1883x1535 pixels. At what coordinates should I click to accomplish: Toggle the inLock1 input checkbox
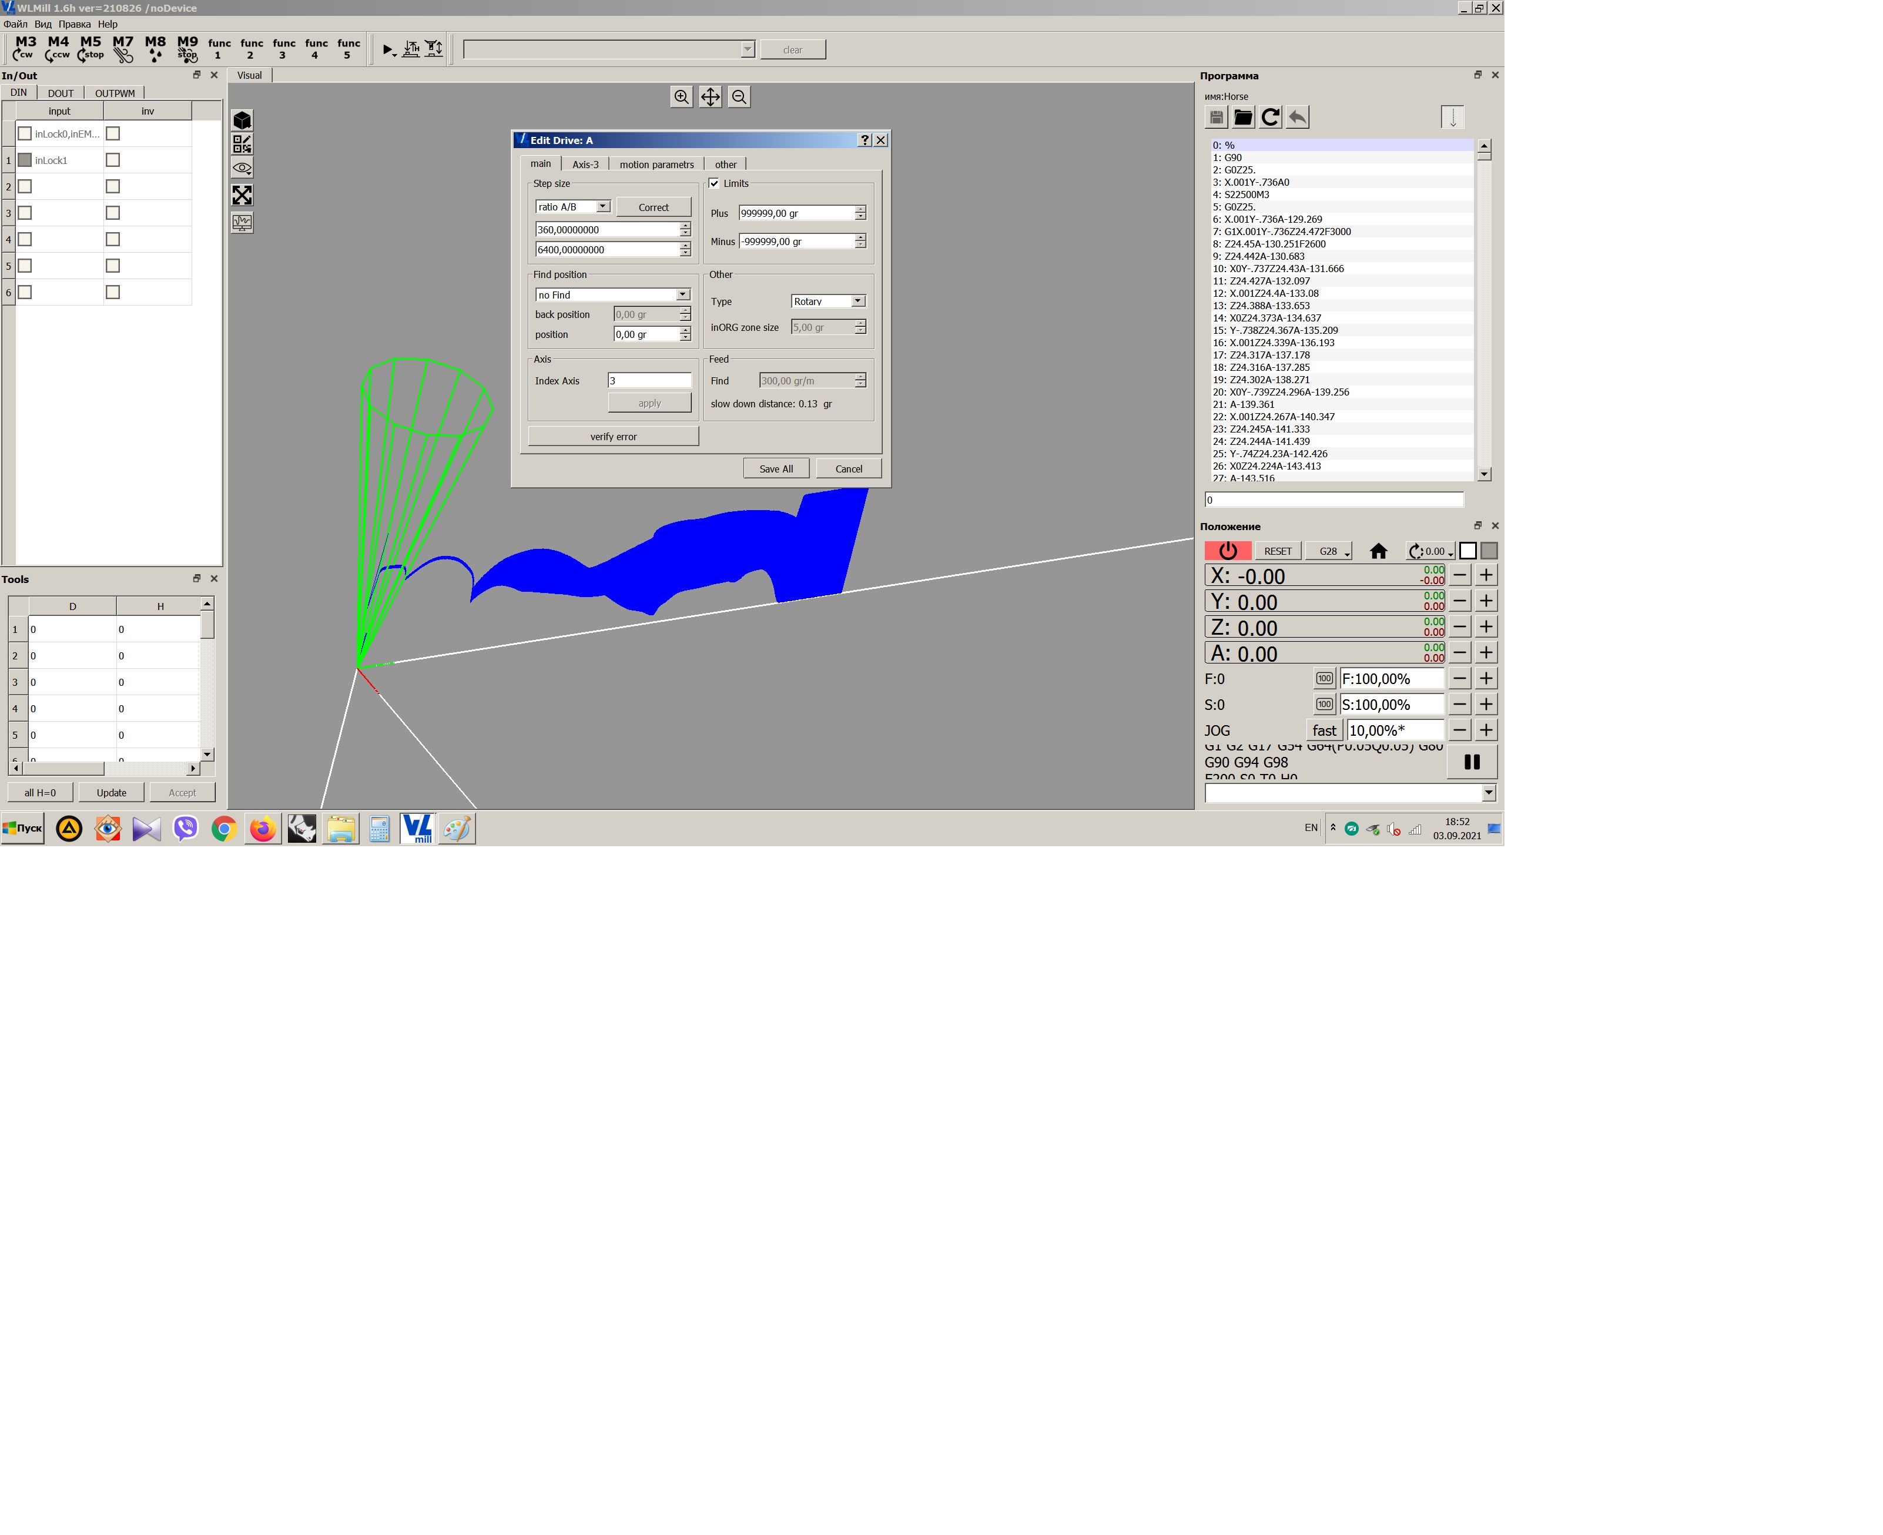coord(26,160)
